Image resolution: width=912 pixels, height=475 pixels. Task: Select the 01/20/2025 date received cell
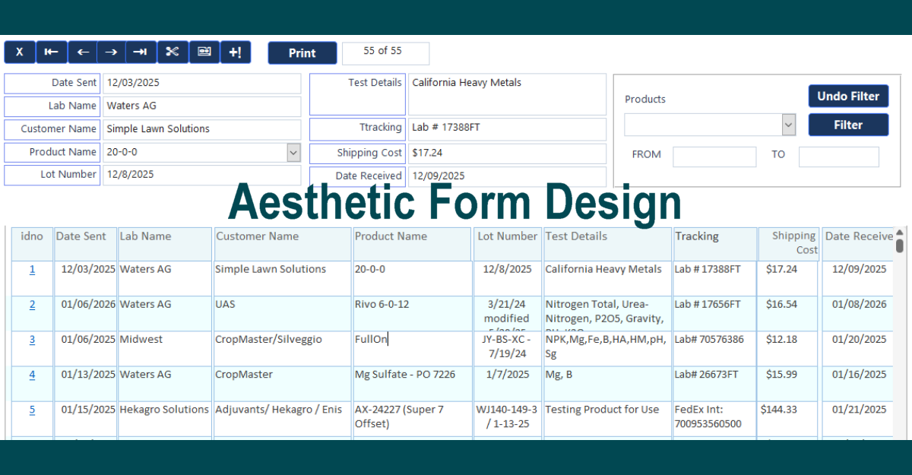pos(857,348)
